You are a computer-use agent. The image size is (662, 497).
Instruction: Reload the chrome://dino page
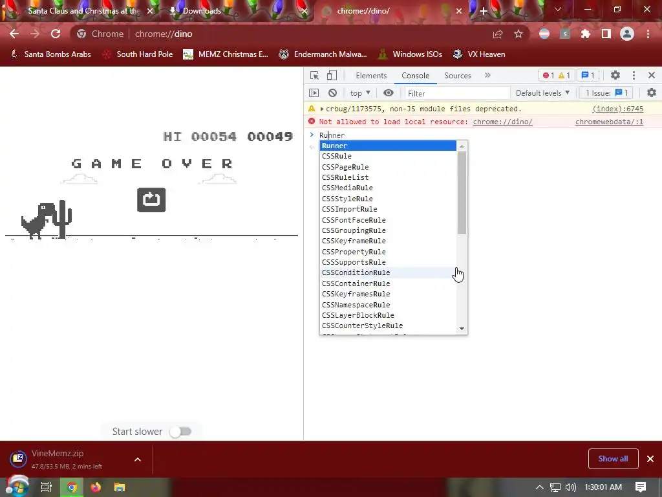click(x=56, y=34)
